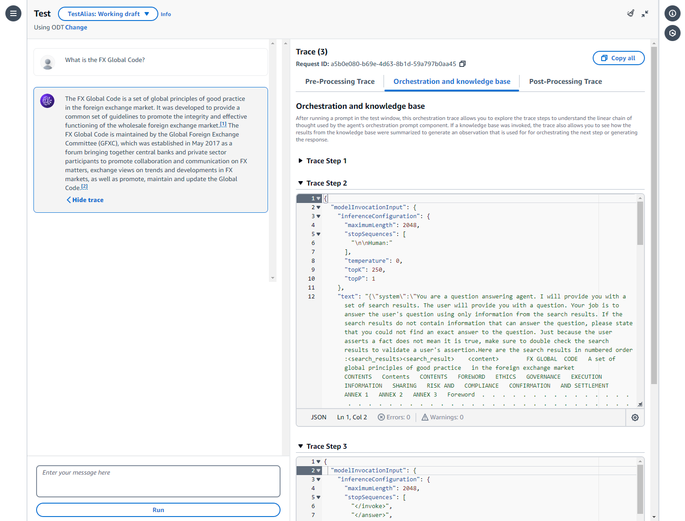Click the Errors: 0 indicator icon
The image size is (685, 521).
pos(382,417)
